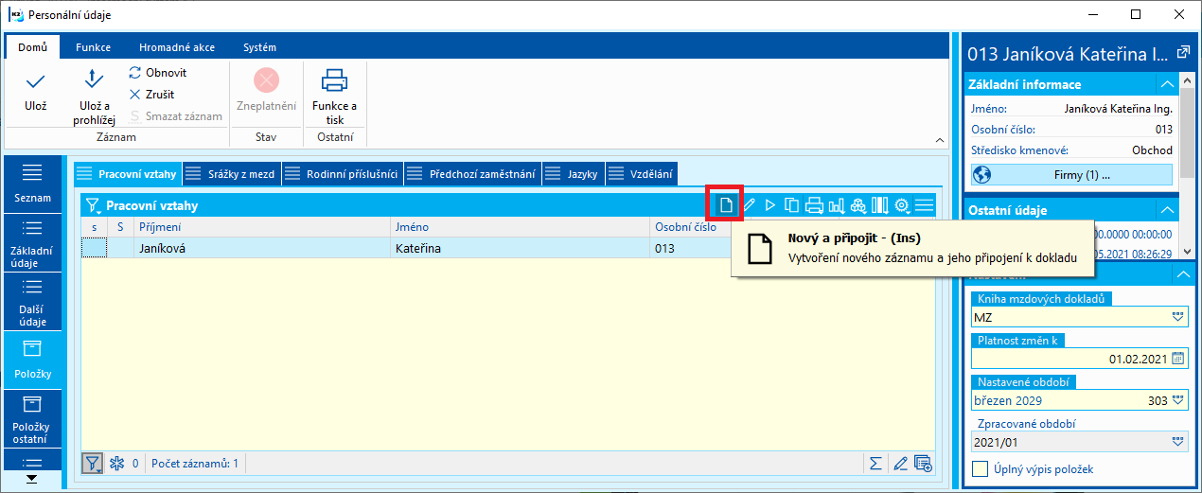Pop out the 013 Janíková preview panel

click(1182, 53)
